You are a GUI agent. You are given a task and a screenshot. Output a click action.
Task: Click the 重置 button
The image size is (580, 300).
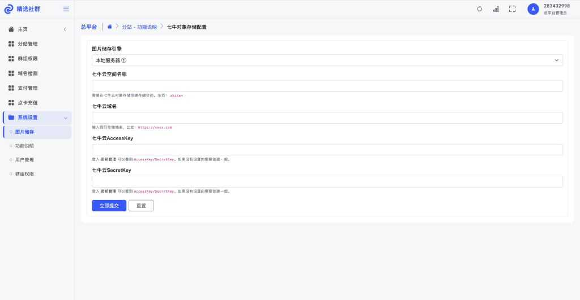pyautogui.click(x=141, y=206)
